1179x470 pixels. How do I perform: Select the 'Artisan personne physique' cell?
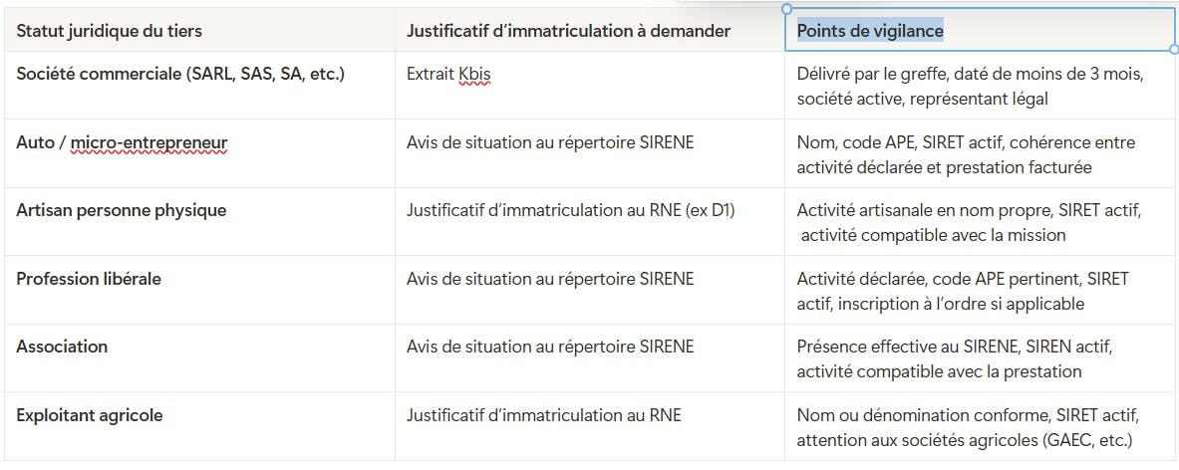click(121, 210)
